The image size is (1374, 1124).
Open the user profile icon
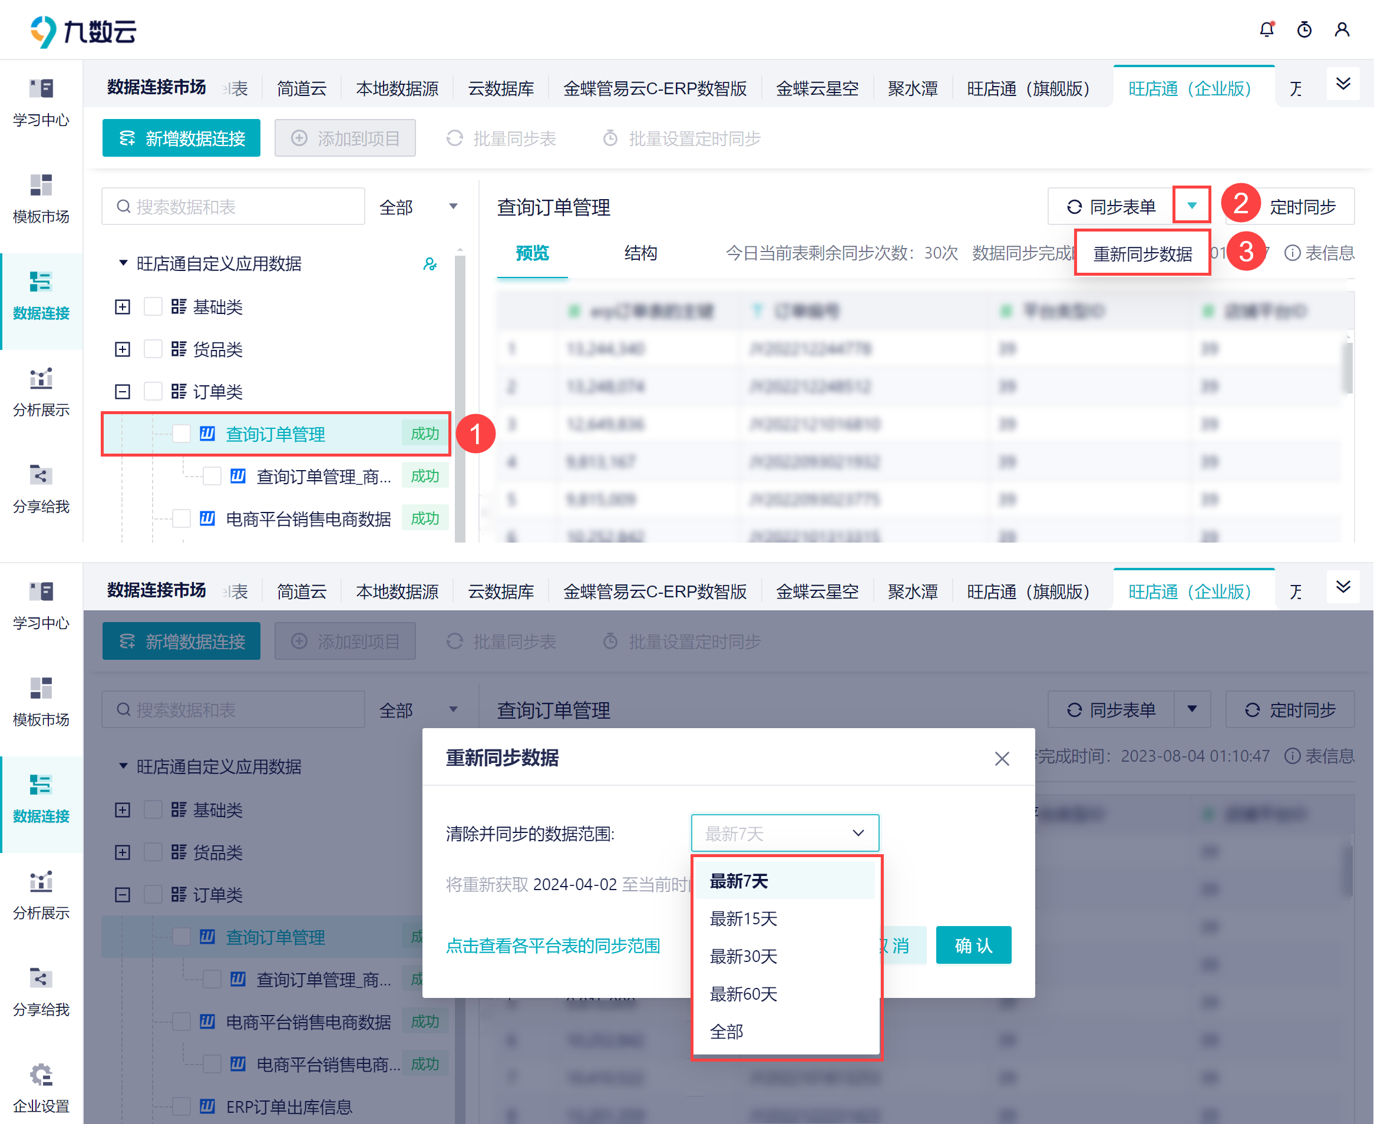(1342, 30)
